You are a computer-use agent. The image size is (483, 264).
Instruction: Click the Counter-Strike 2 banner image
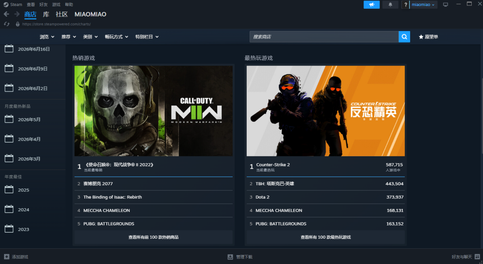pos(326,111)
